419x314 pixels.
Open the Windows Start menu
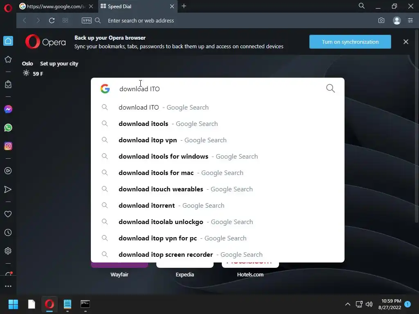coord(13,304)
